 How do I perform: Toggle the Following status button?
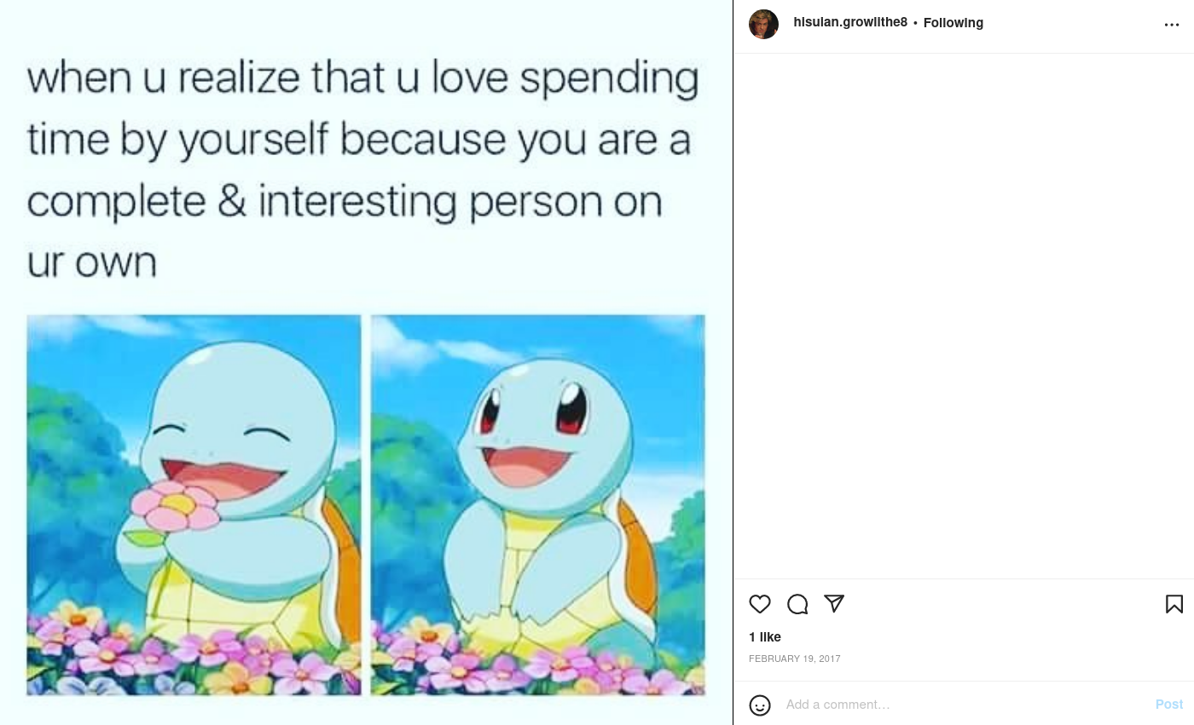point(953,23)
